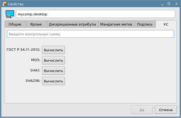Switch to the Ярлык tab
181x118 pixels.
(36, 24)
